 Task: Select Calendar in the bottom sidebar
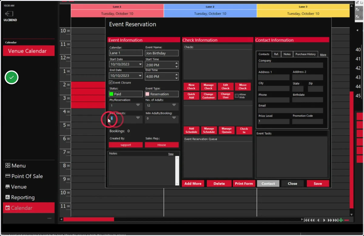[29, 208]
